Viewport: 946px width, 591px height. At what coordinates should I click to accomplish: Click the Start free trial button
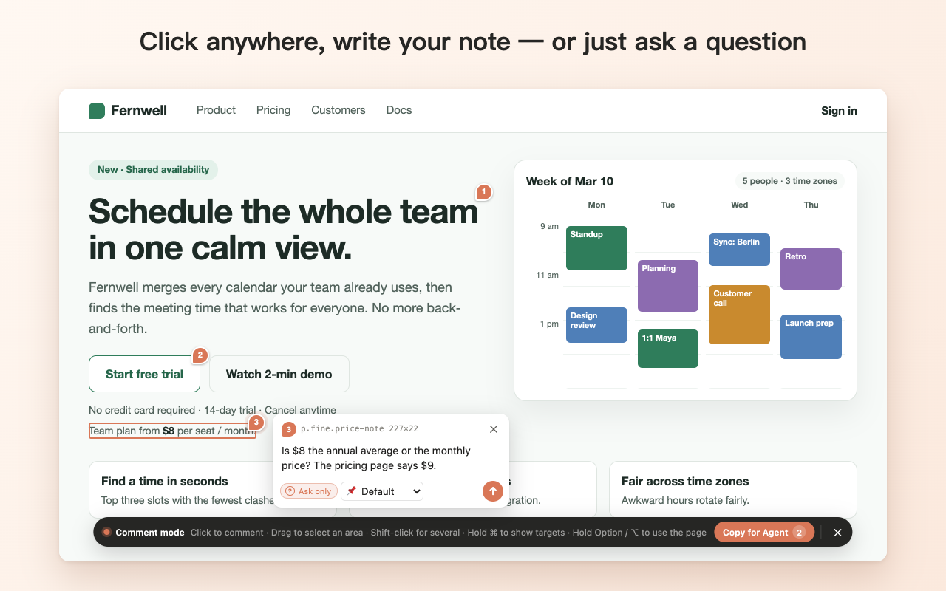click(x=144, y=374)
